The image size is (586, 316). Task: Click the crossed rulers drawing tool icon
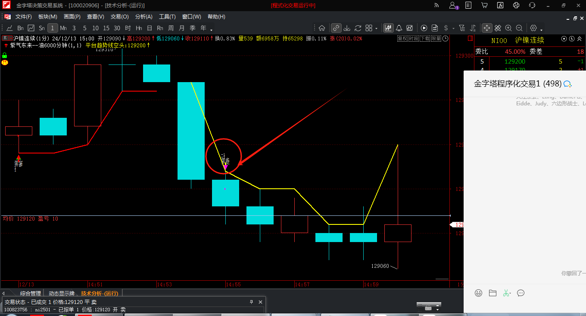pos(498,28)
